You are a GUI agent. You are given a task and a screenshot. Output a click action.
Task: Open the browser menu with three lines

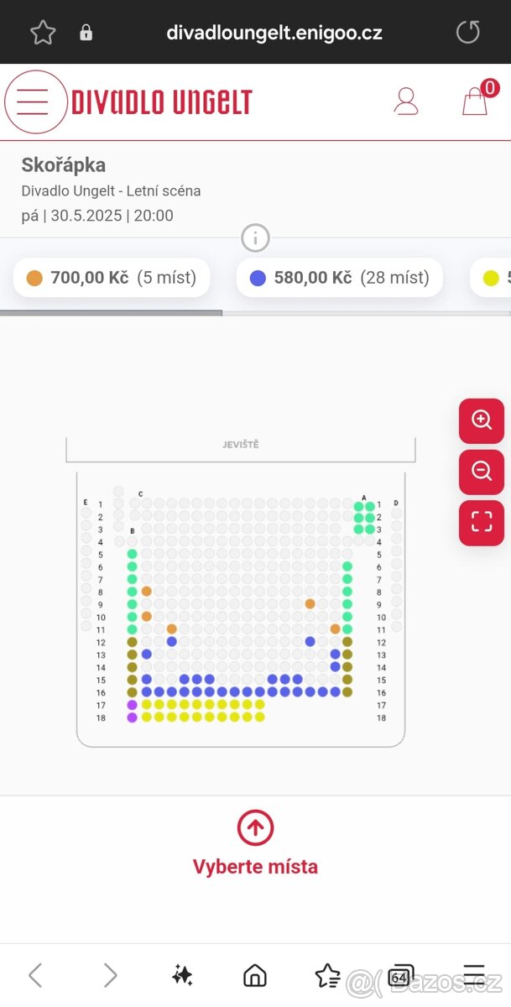tap(474, 975)
